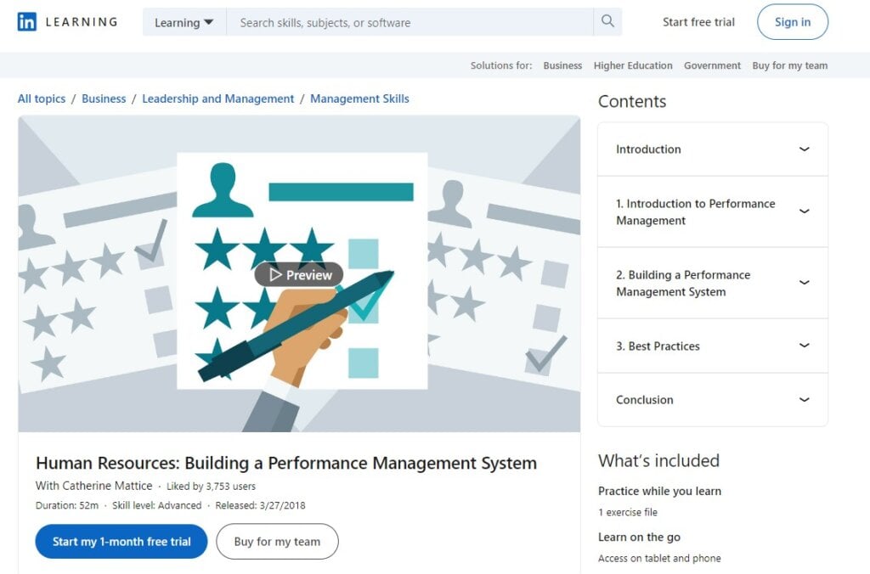Open the Learning dropdown in search bar
Viewport: 870px width, 574px height.
pyautogui.click(x=184, y=22)
